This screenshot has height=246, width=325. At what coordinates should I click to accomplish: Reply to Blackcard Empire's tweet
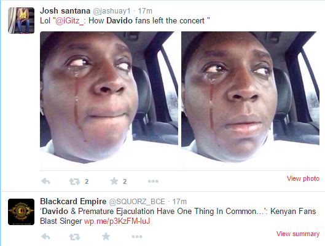(45, 236)
